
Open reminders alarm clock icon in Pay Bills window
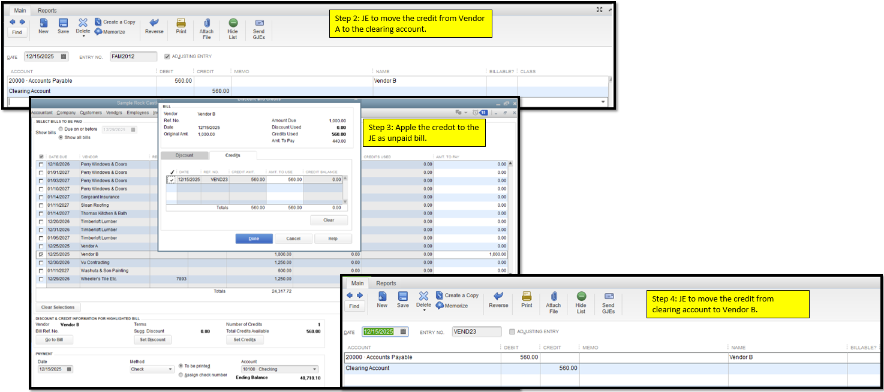click(475, 112)
